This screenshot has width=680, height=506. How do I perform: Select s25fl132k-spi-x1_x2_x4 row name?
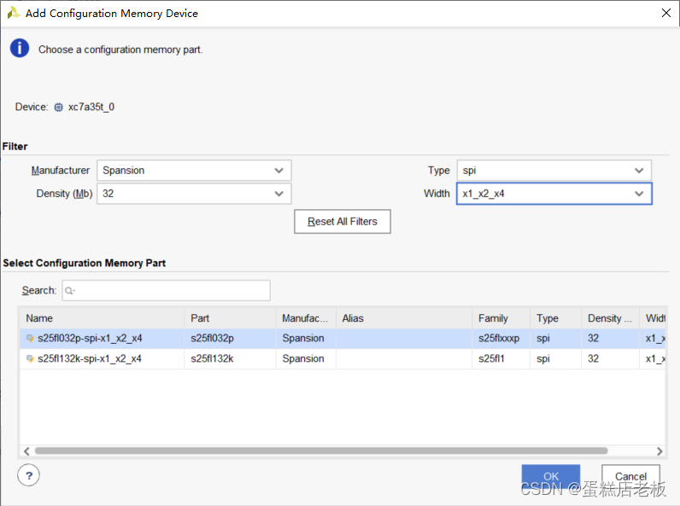pyautogui.click(x=90, y=358)
